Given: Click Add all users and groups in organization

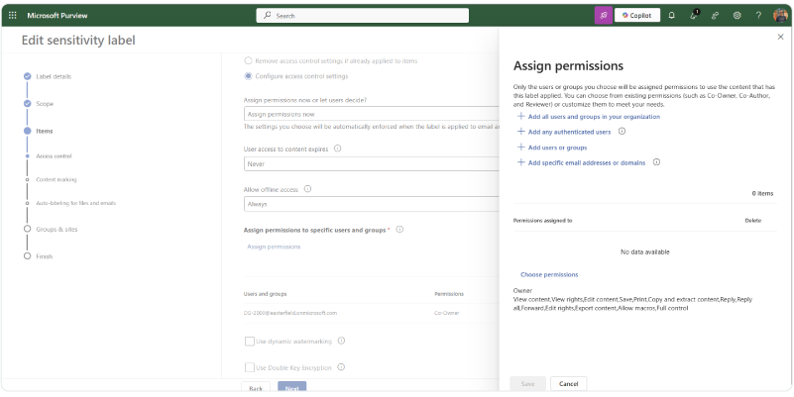Looking at the screenshot, I should click(585, 116).
